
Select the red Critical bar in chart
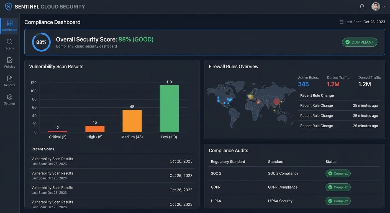(x=58, y=131)
